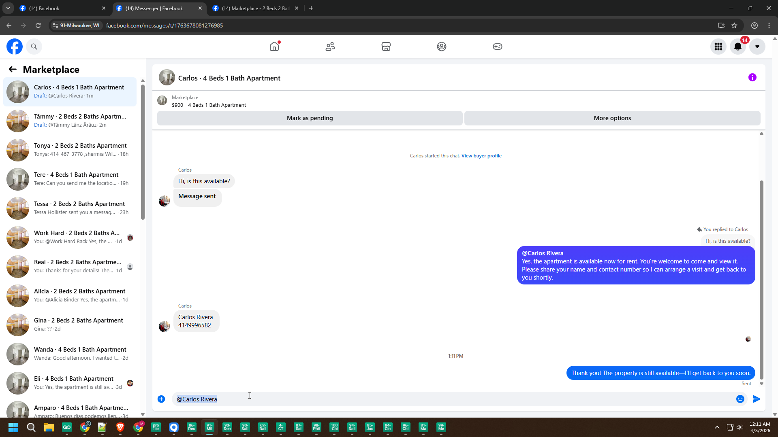Open Gaming controller icon
The image size is (778, 437).
coord(498,47)
